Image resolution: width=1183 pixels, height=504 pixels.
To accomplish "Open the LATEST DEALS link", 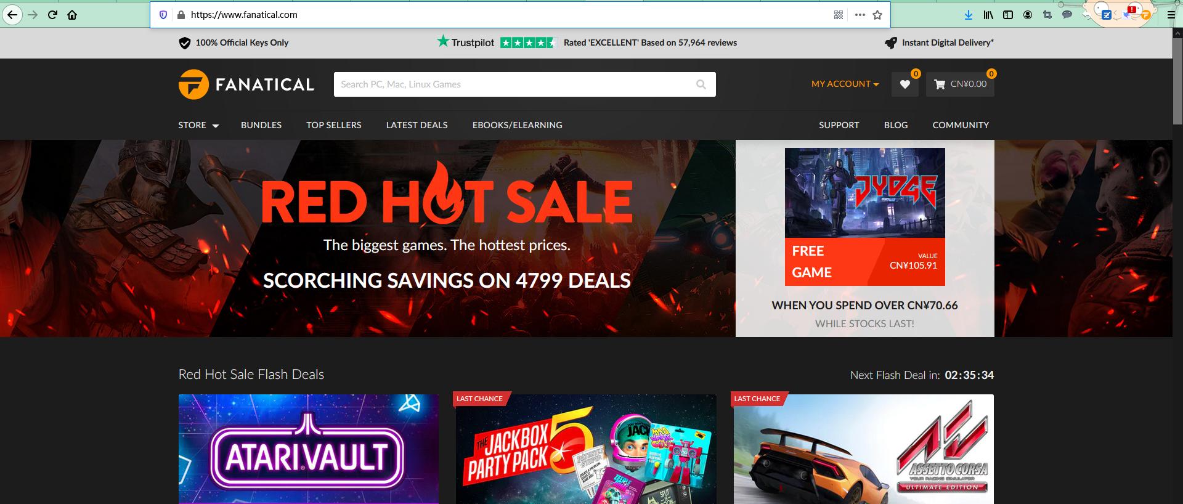I will pyautogui.click(x=417, y=125).
